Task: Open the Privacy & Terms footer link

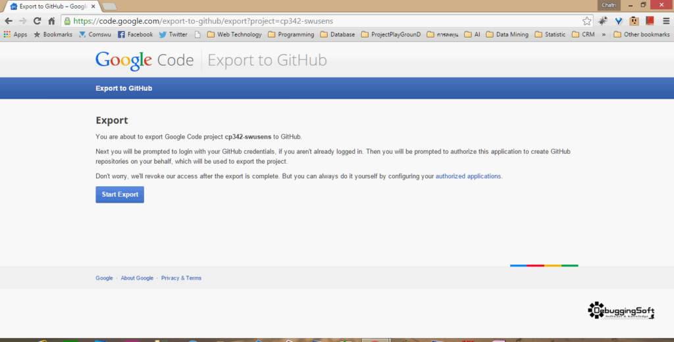Action: tap(181, 278)
